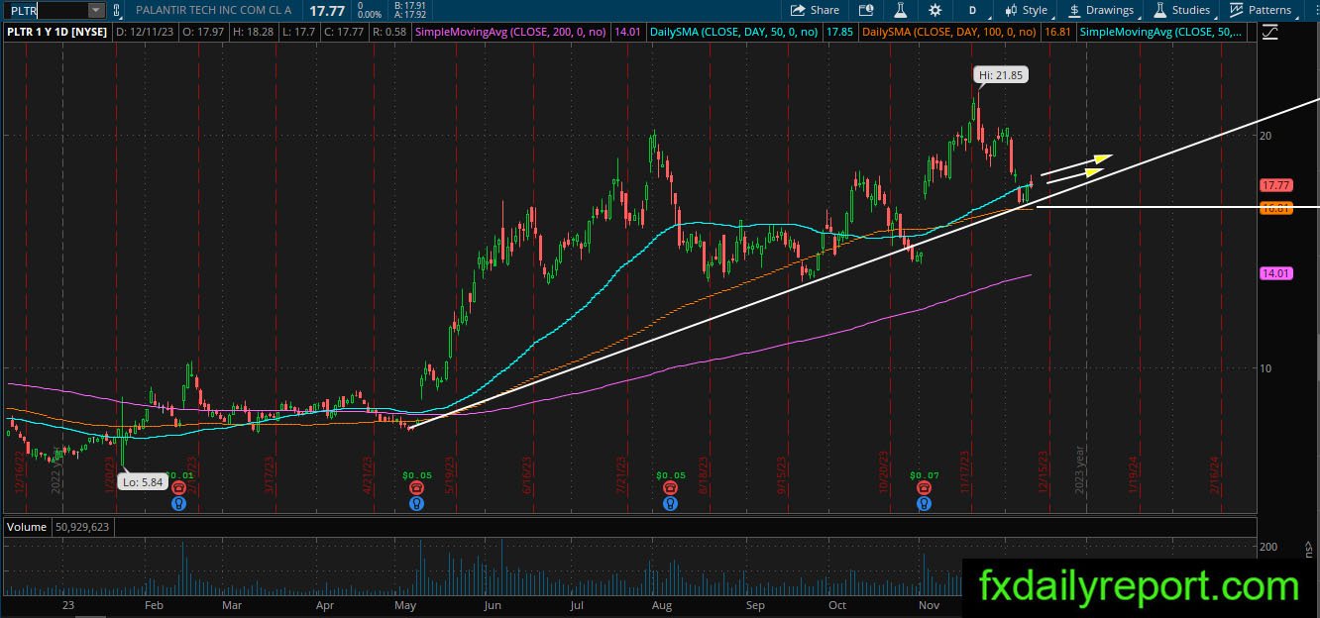Click the PALANTIR TECH INC COM CL A name
Screen dimensions: 1320x618
click(x=214, y=10)
